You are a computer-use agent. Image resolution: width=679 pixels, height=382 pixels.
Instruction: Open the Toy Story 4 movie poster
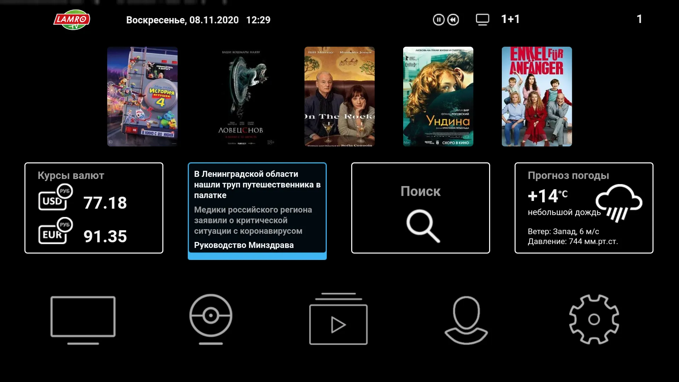click(x=143, y=97)
